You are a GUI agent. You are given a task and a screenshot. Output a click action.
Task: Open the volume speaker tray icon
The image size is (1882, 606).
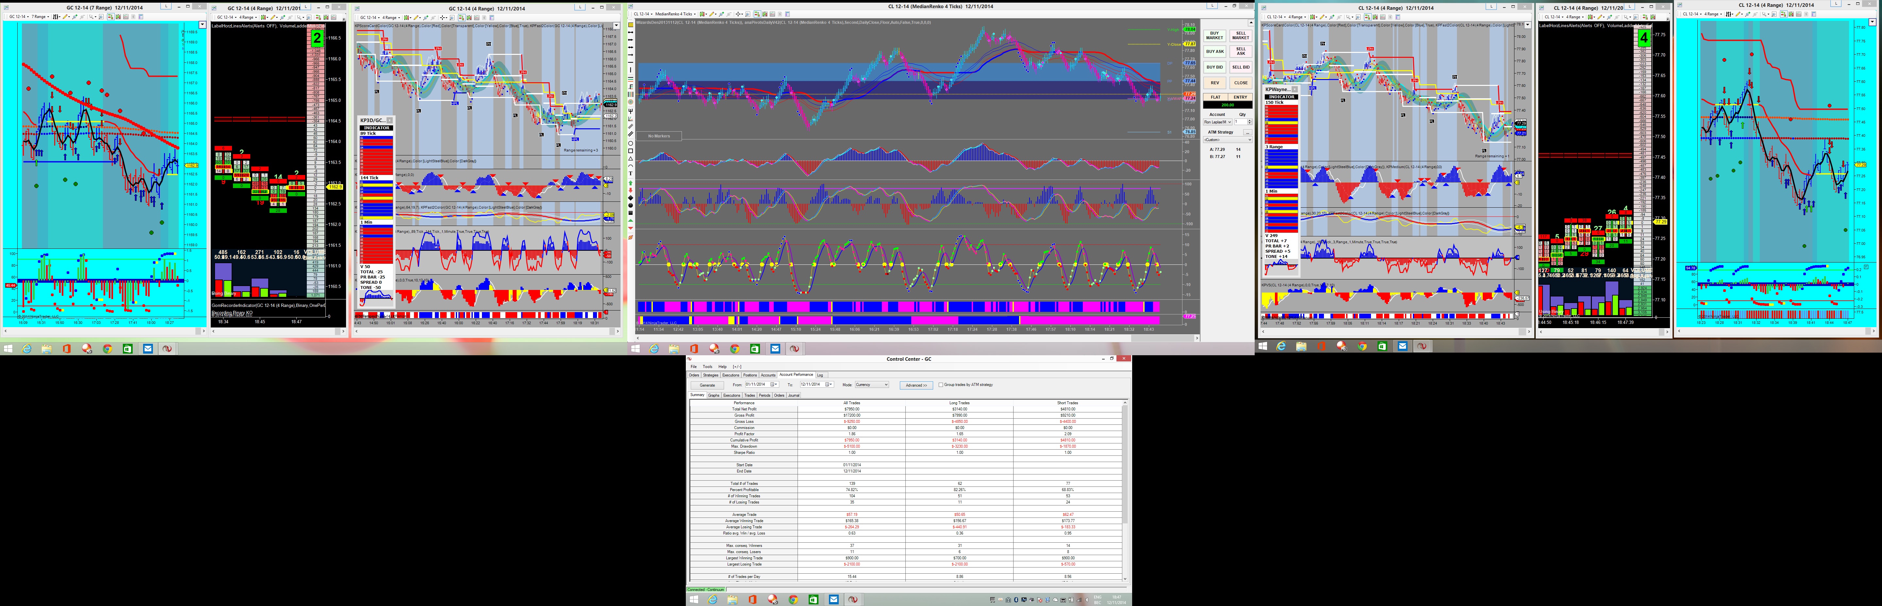click(x=1087, y=599)
